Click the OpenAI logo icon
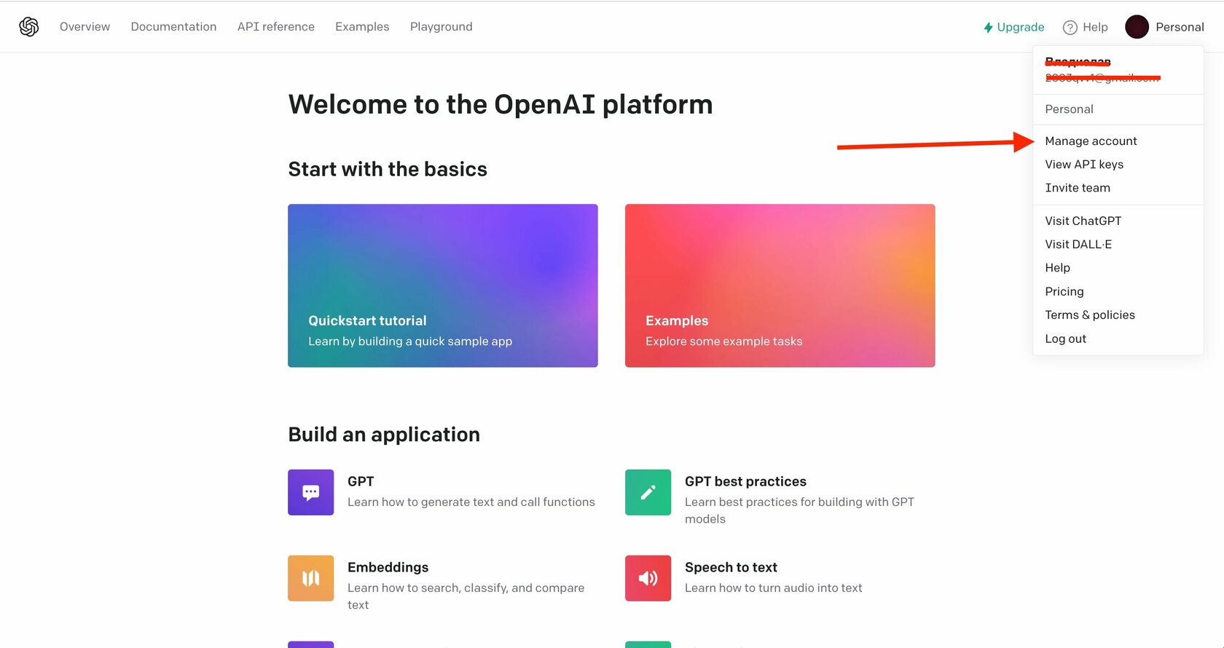The height and width of the screenshot is (648, 1224). [28, 27]
